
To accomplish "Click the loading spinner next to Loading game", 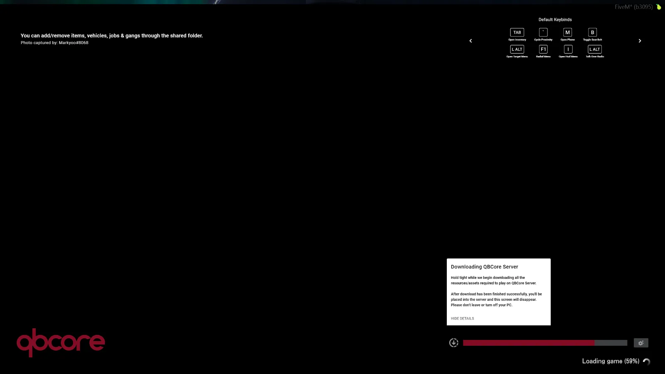I will [647, 362].
